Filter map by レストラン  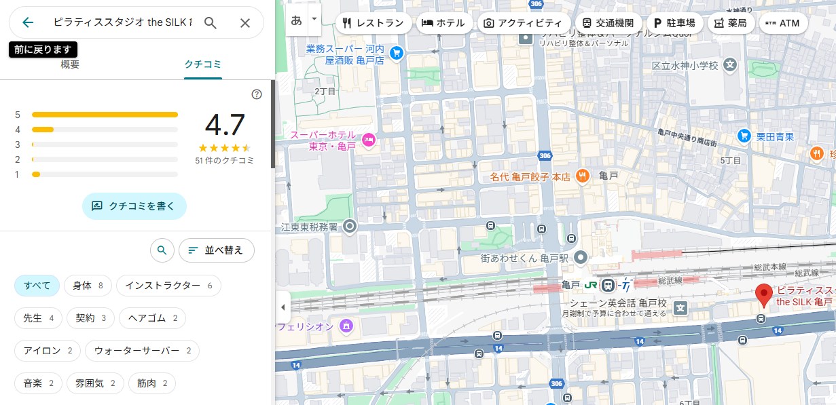pos(373,23)
